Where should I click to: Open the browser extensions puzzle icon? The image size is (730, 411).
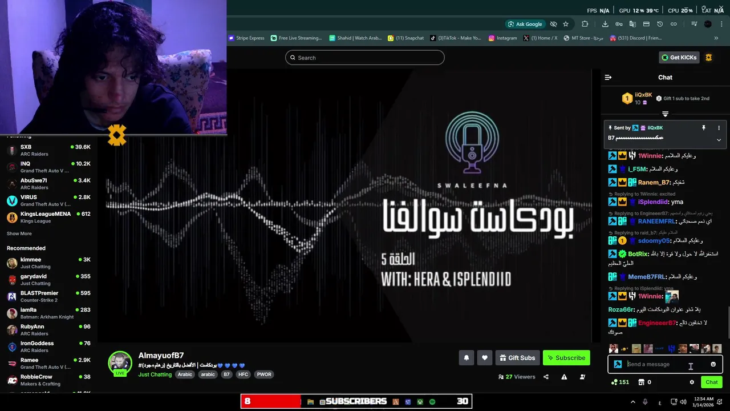[x=585, y=24]
